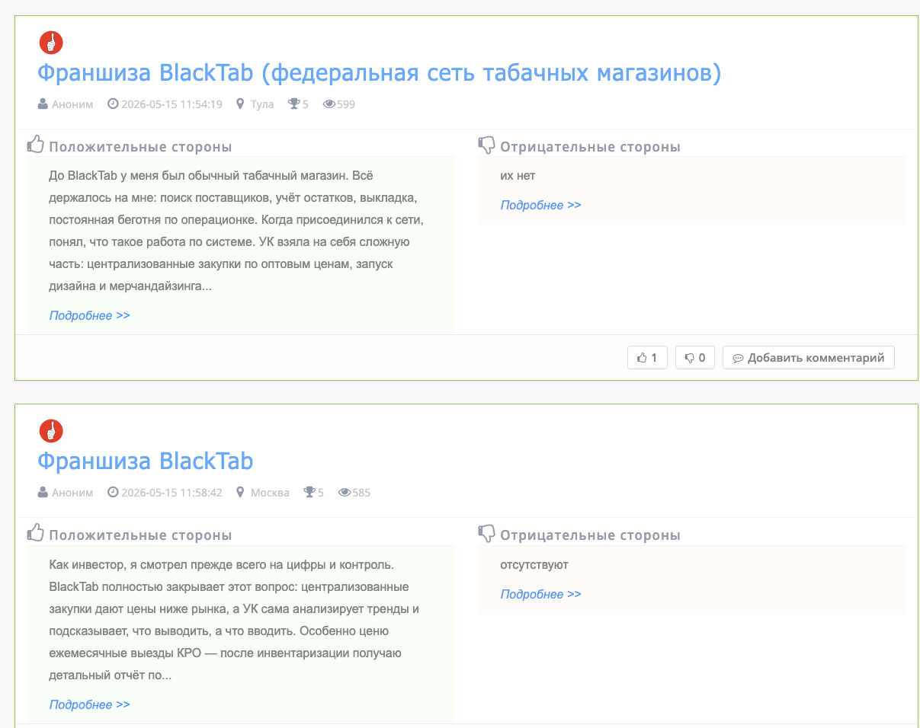Viewport: 920px width, 728px height.
Task: Click the clock icon beside 2026-05-15 11:58:42
Action: tap(113, 492)
